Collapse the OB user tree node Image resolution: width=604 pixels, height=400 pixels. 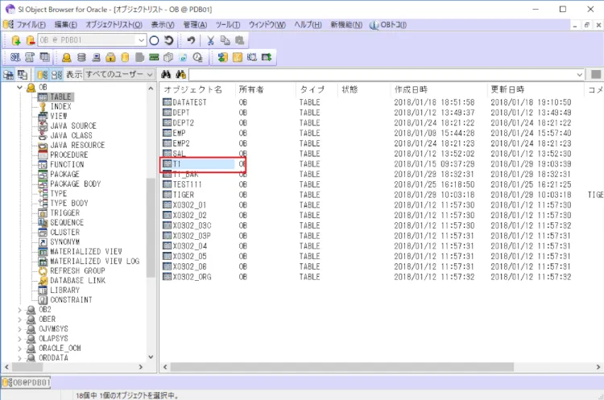coord(19,88)
